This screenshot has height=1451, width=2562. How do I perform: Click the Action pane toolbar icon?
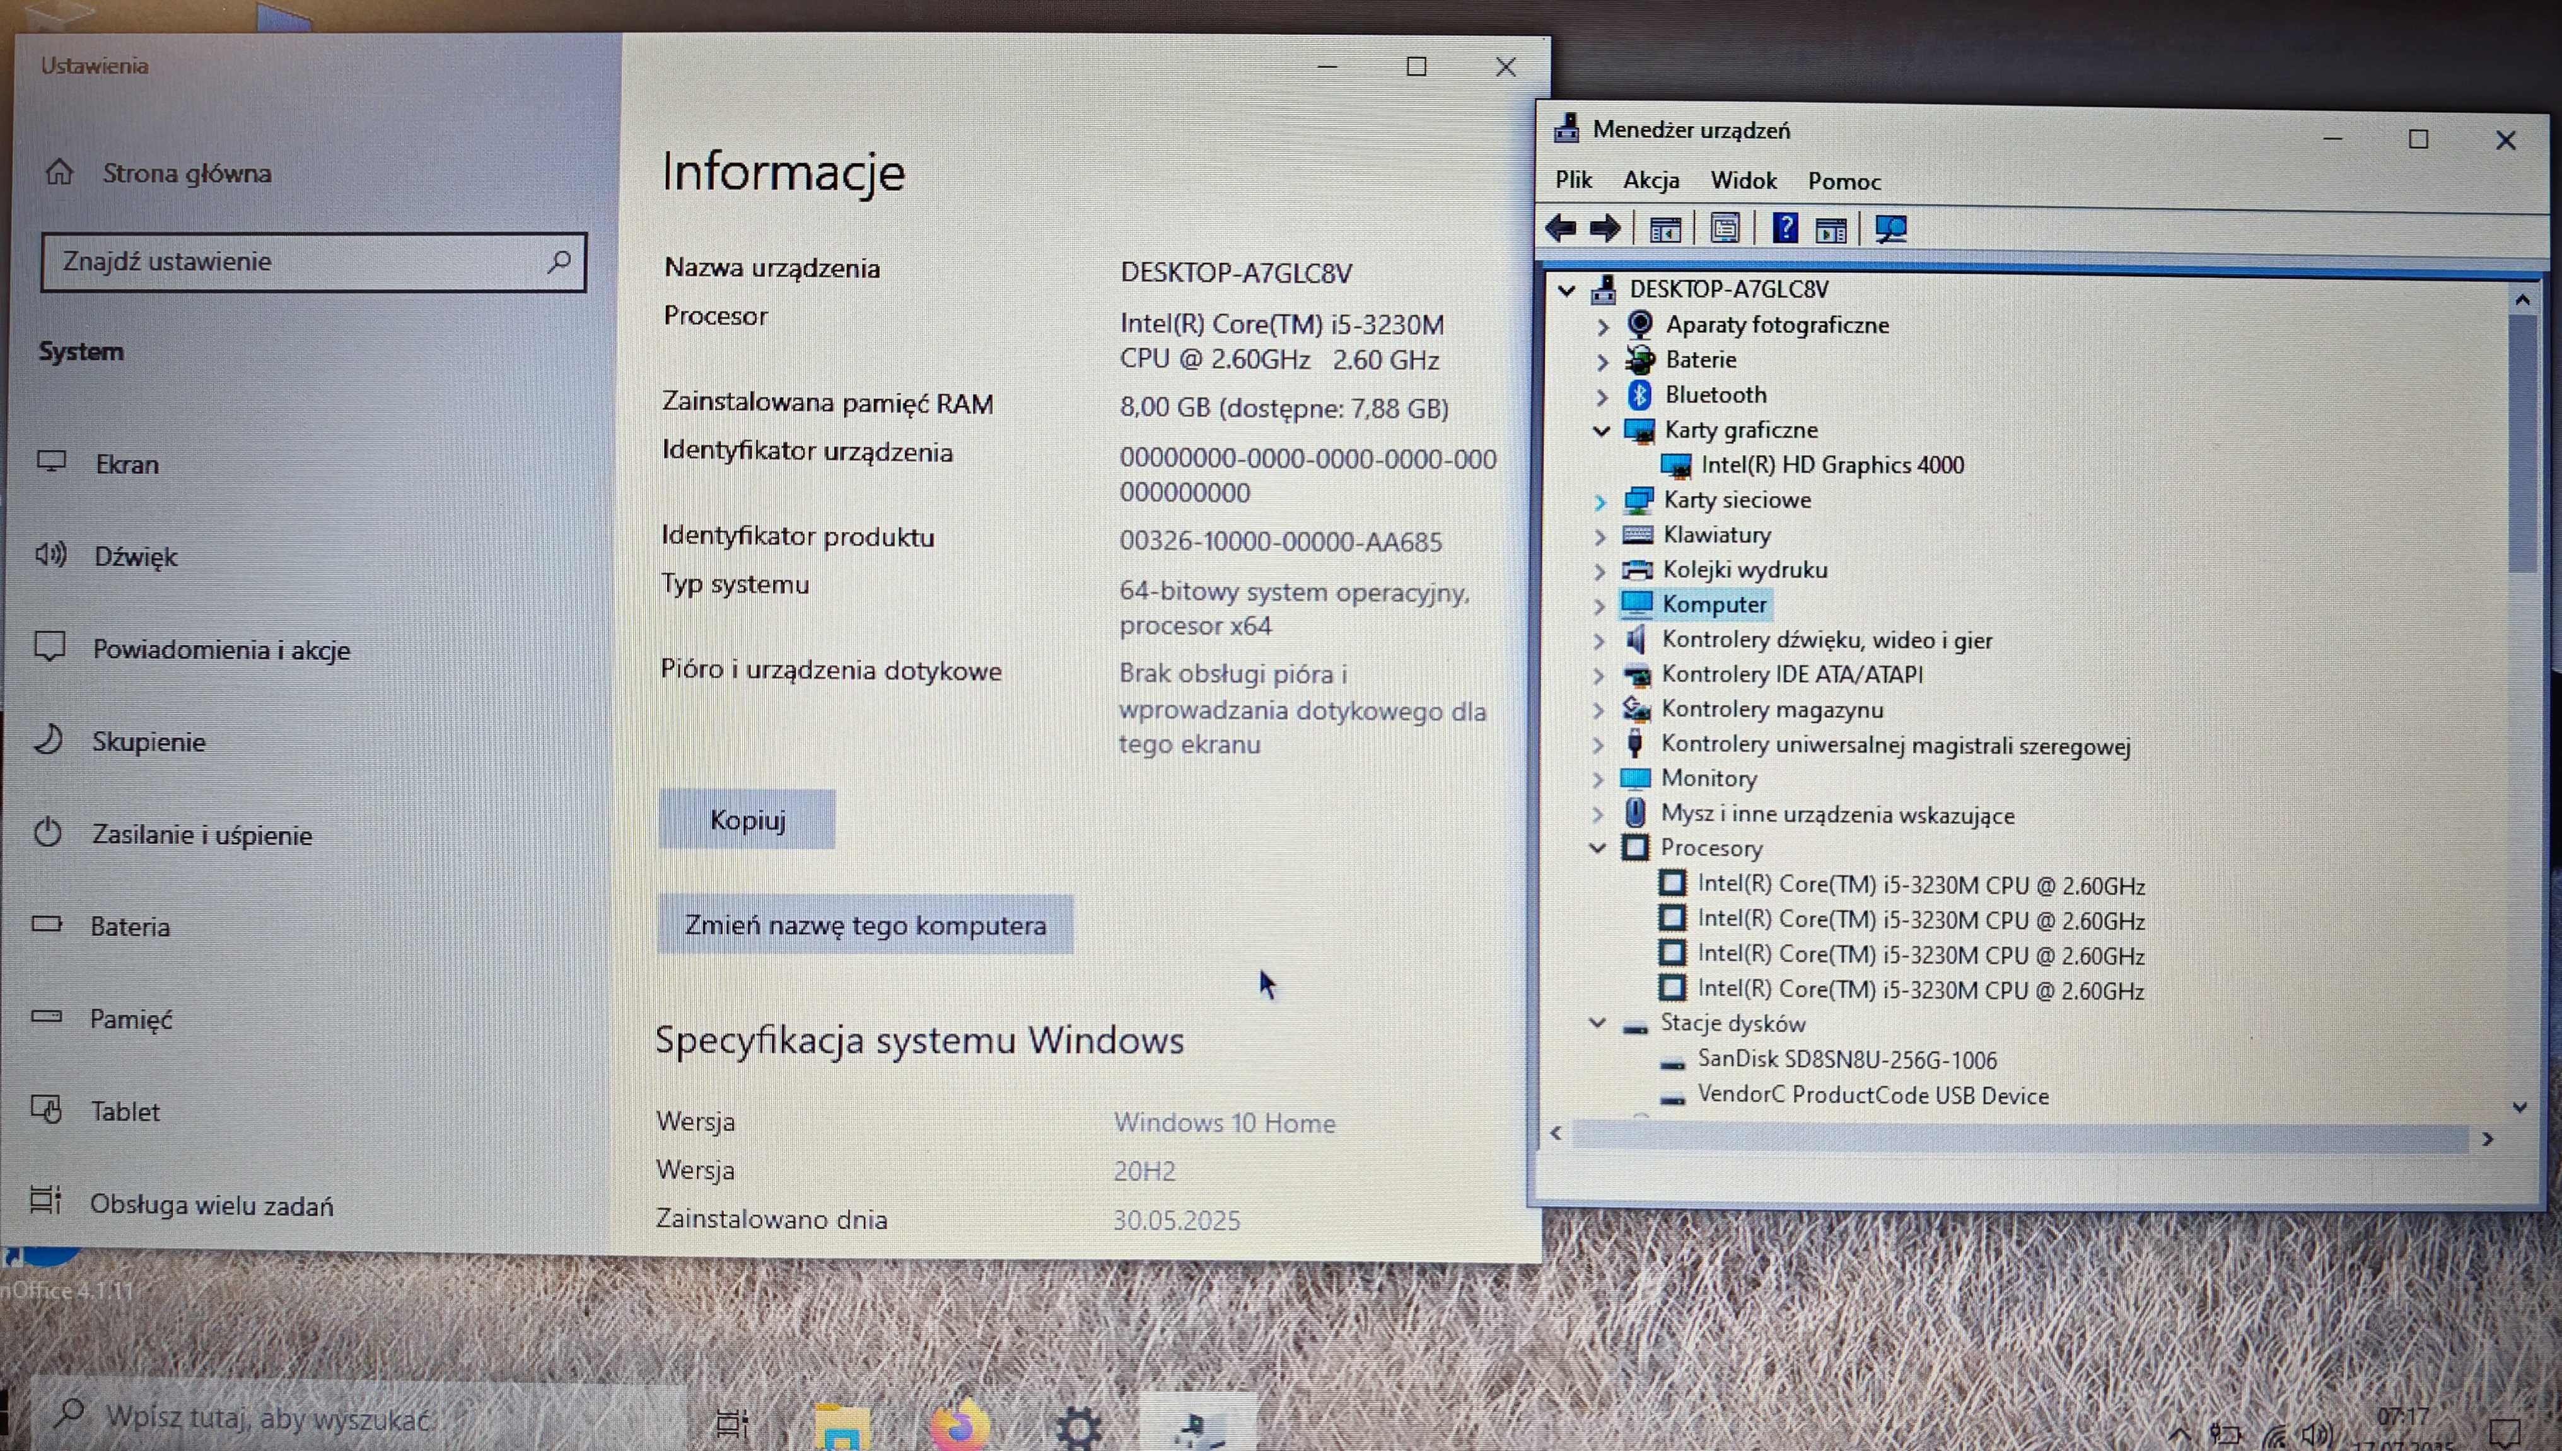click(x=1831, y=230)
